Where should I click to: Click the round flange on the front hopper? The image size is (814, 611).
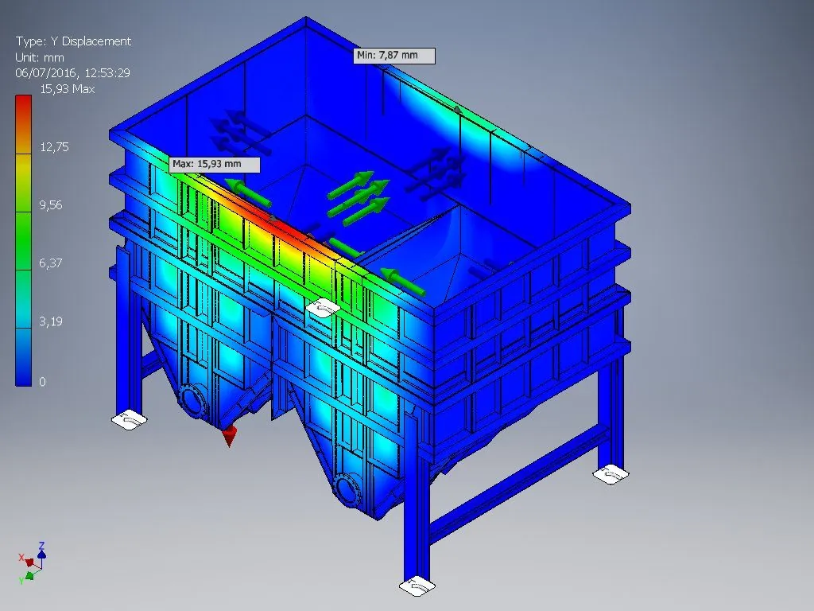(347, 489)
